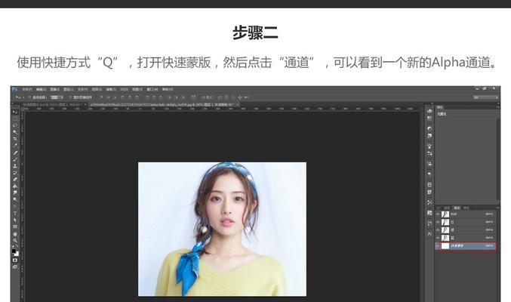
Task: Open the 编辑 (Edit) menu
Action: (41, 89)
